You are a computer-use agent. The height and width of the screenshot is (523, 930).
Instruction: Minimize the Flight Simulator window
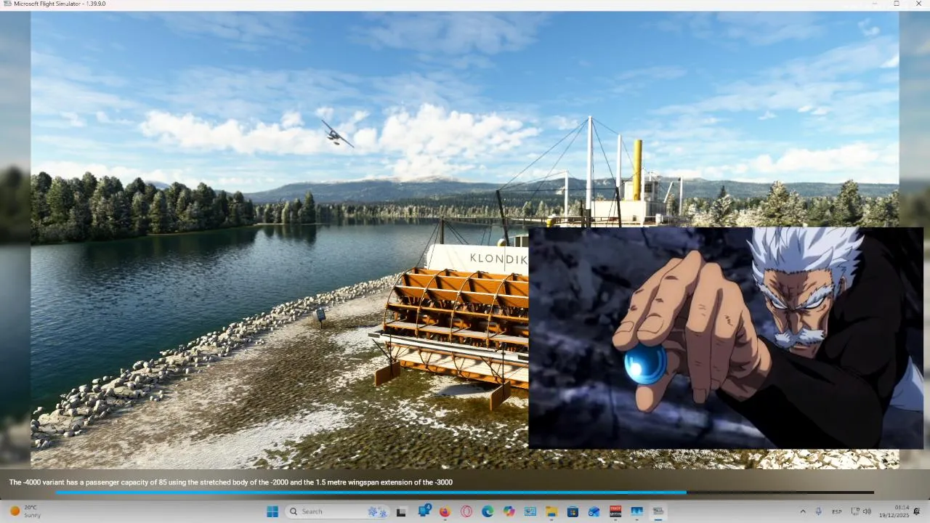[875, 4]
